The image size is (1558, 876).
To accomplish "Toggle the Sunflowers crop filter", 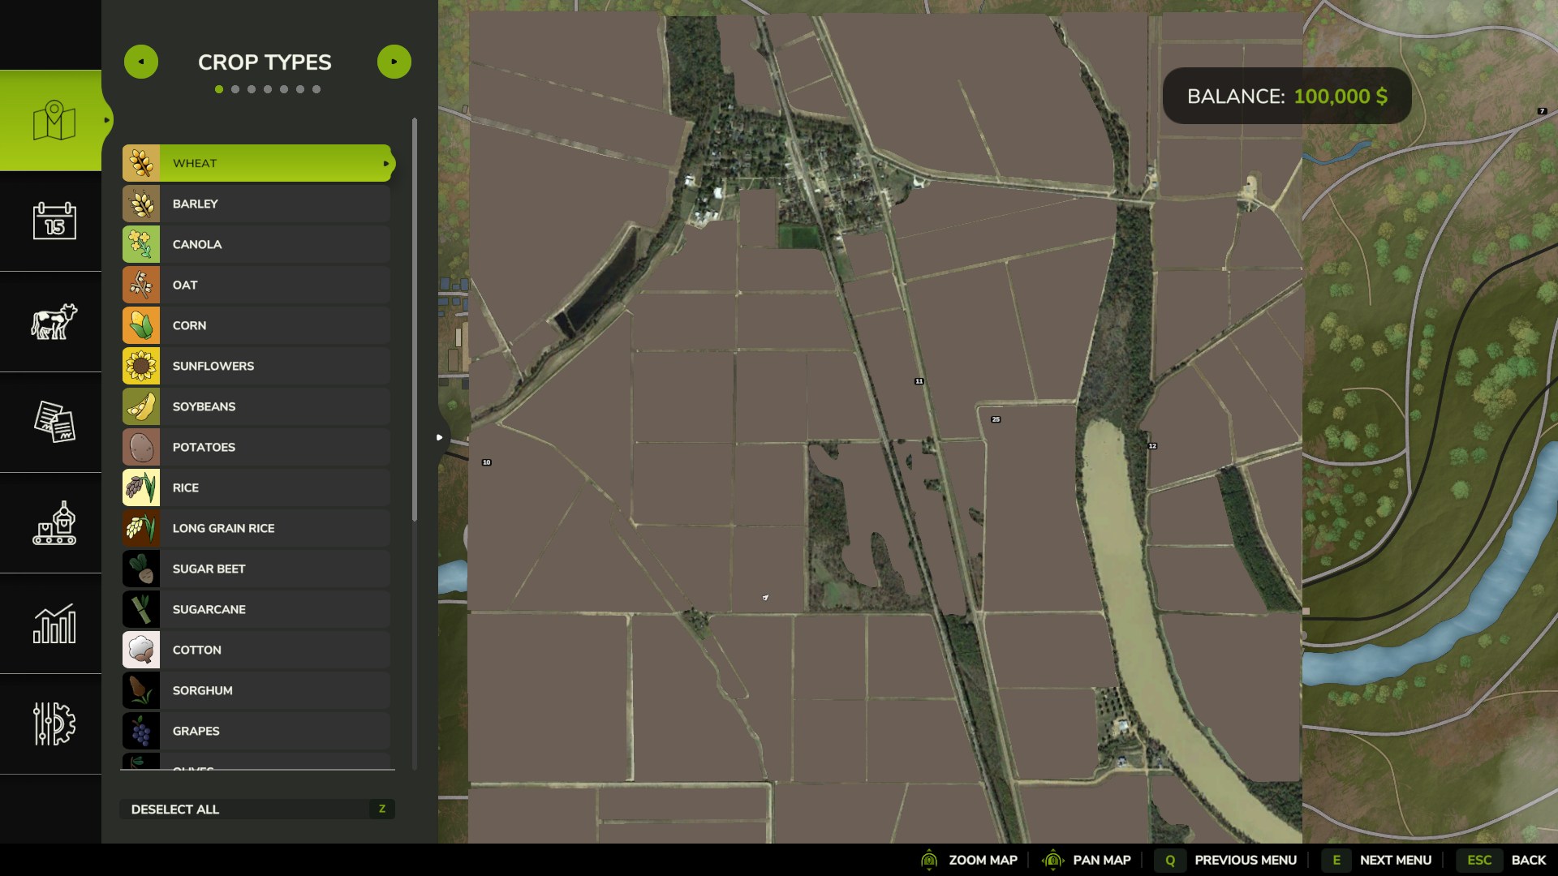I will tap(256, 366).
